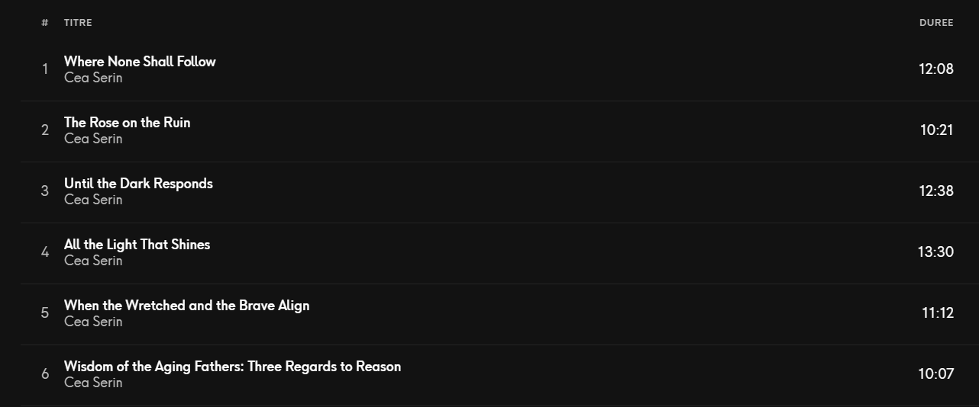
Task: Open Cea Serin artist under Until the Dark Responds
Action: coord(93,200)
